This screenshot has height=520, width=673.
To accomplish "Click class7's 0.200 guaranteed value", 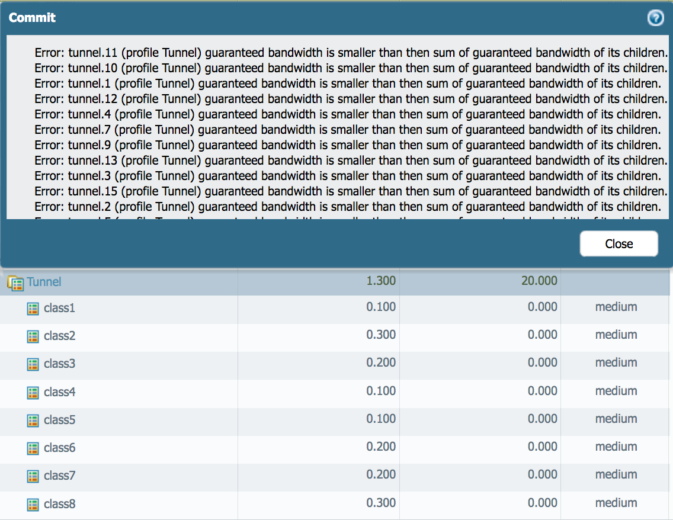I will 381,474.
